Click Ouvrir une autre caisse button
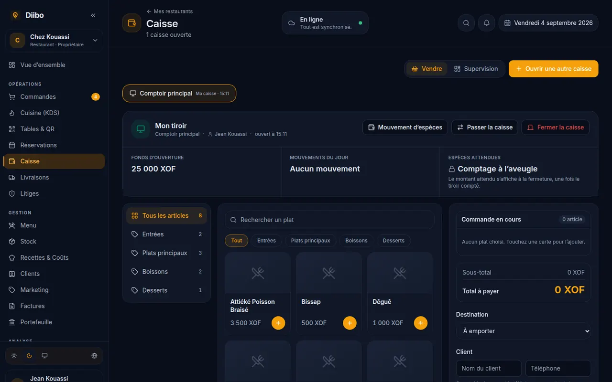 [554, 69]
